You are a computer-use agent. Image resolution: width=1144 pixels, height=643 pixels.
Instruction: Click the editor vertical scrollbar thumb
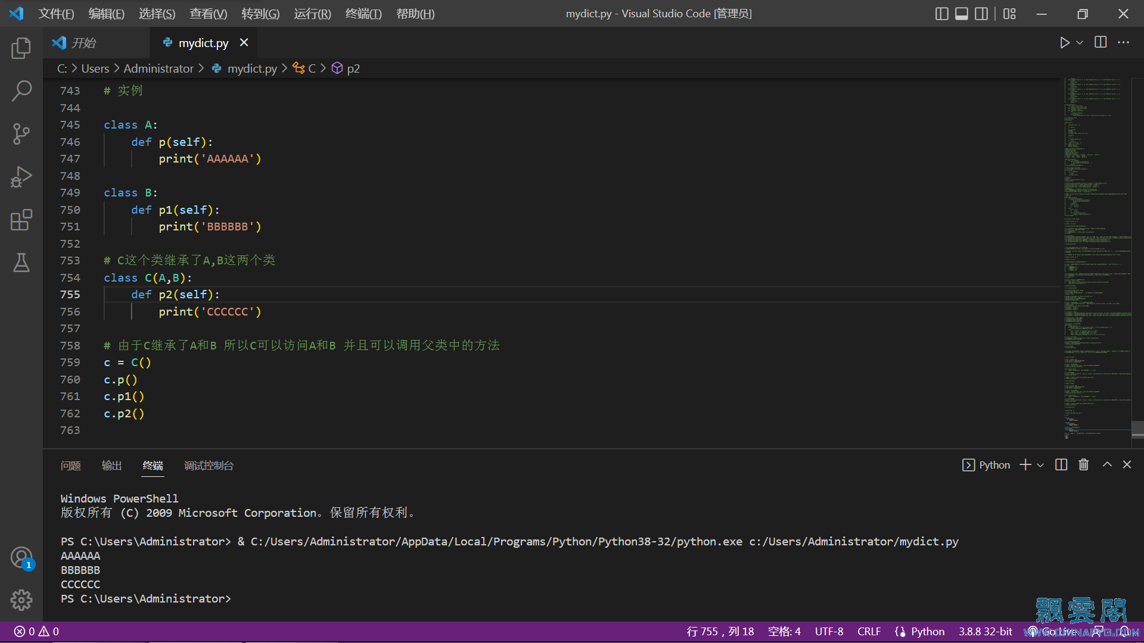pyautogui.click(x=1137, y=430)
